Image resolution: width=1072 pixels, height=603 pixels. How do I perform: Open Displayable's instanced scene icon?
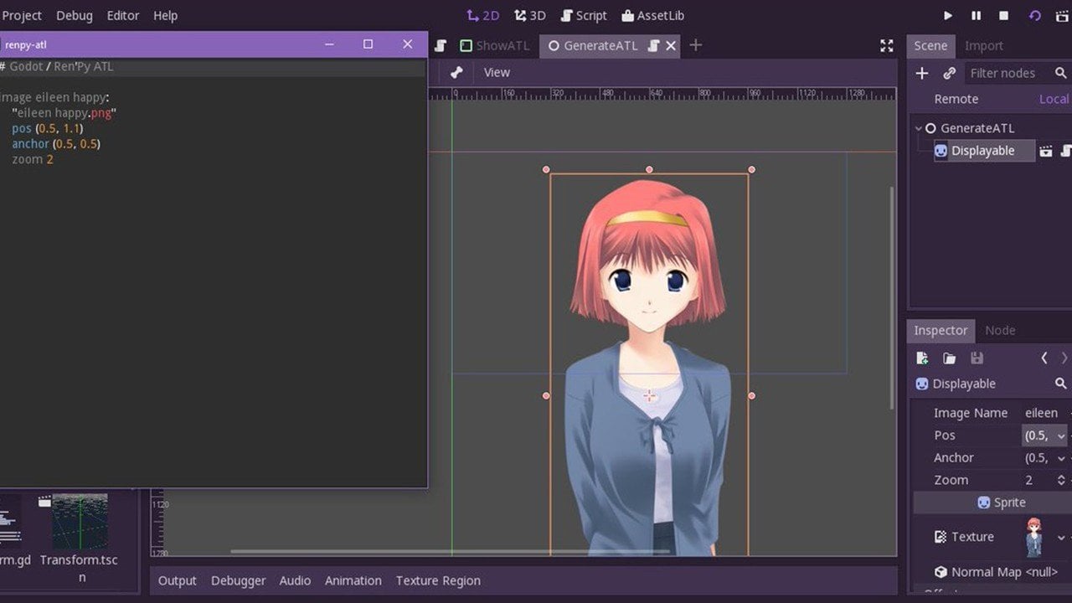1045,152
